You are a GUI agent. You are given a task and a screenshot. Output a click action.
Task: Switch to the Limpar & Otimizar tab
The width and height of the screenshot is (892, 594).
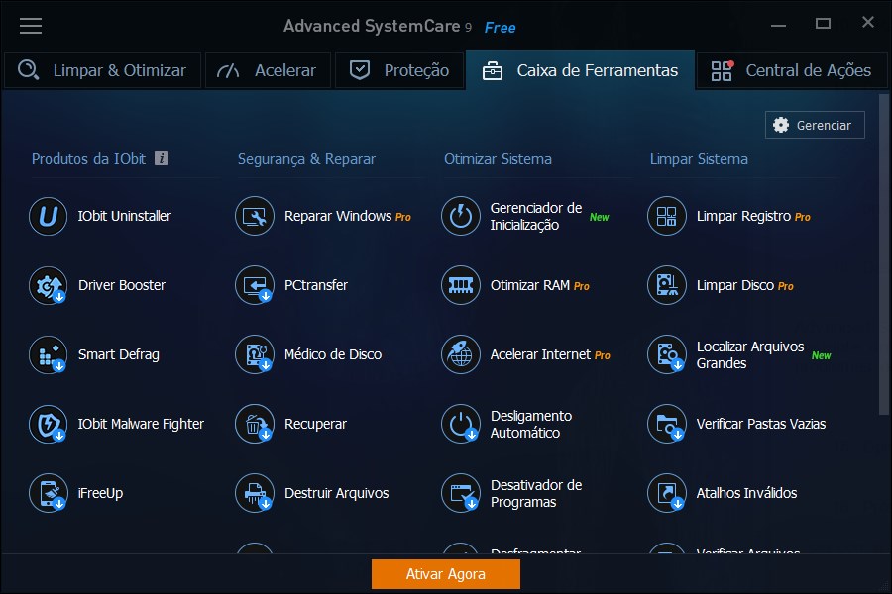102,70
